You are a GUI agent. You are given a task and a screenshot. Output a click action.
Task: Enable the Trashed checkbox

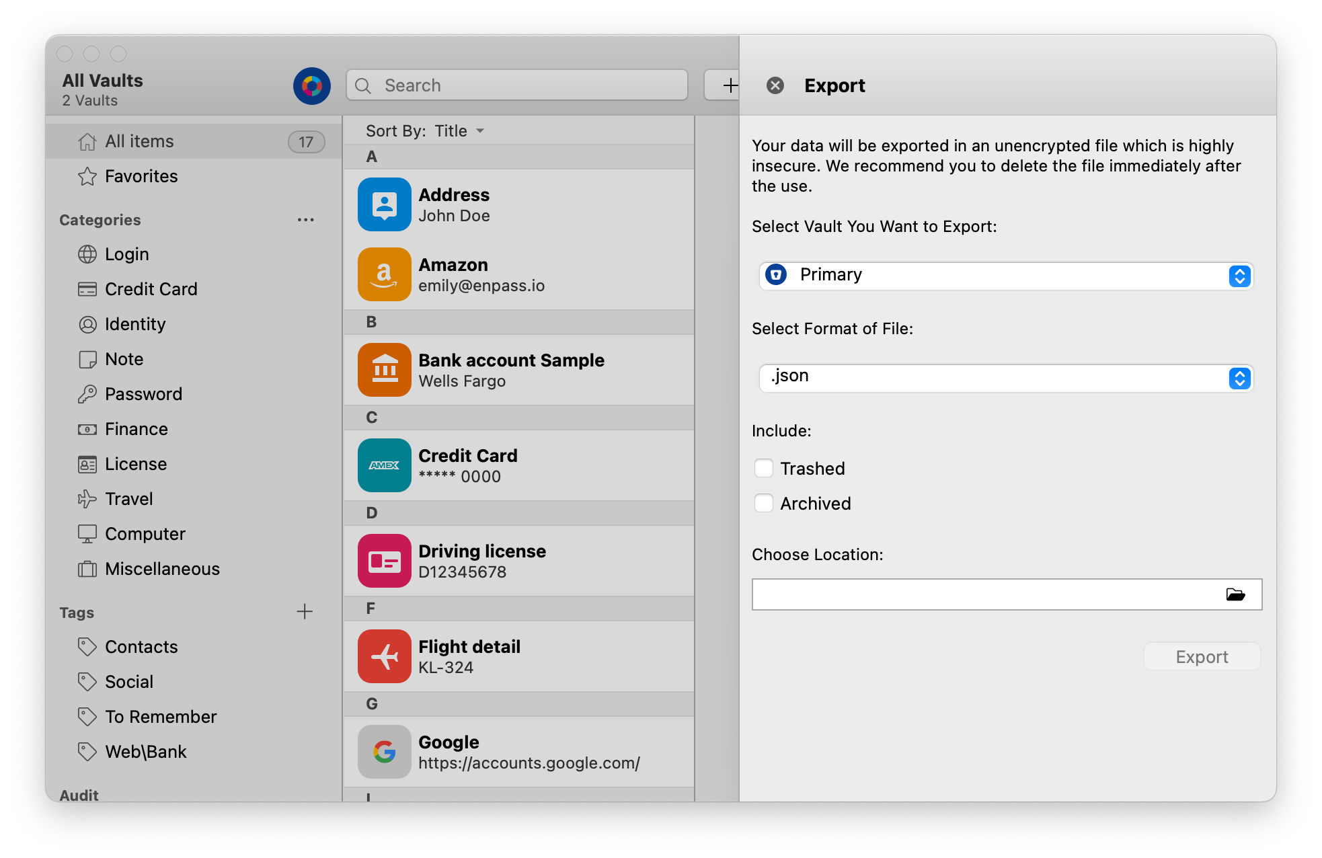(x=764, y=468)
